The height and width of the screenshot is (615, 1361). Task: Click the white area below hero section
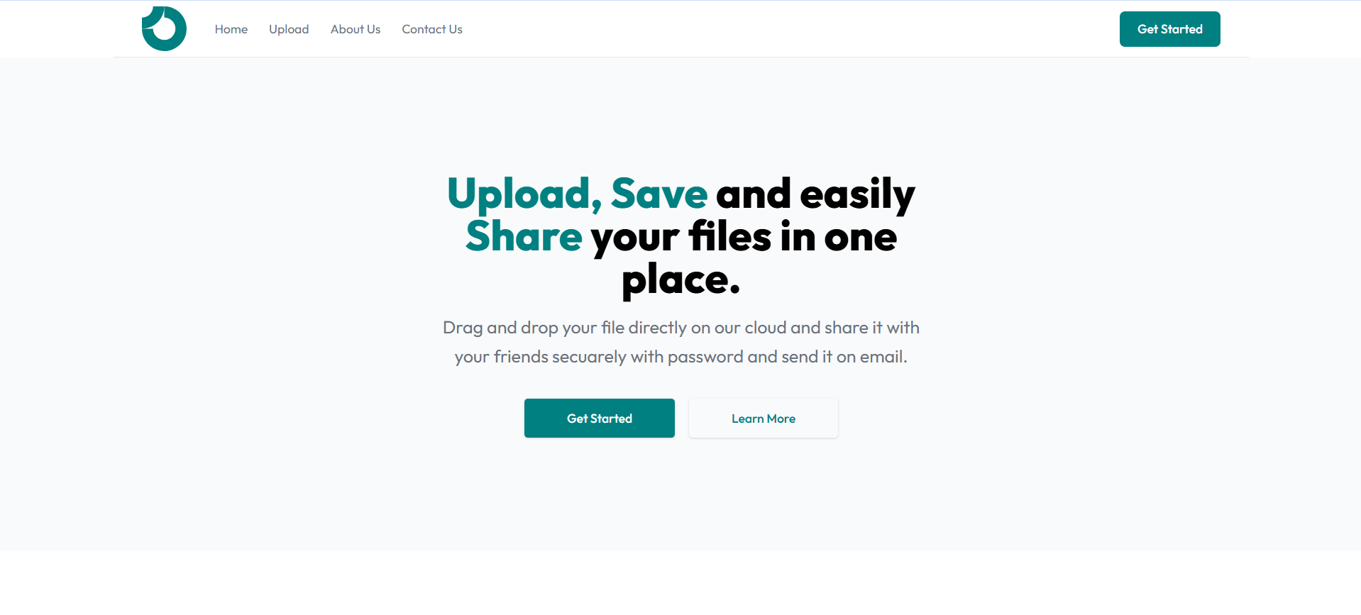pyautogui.click(x=680, y=583)
